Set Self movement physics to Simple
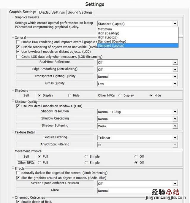This screenshot has height=203, width=190. [86, 156]
